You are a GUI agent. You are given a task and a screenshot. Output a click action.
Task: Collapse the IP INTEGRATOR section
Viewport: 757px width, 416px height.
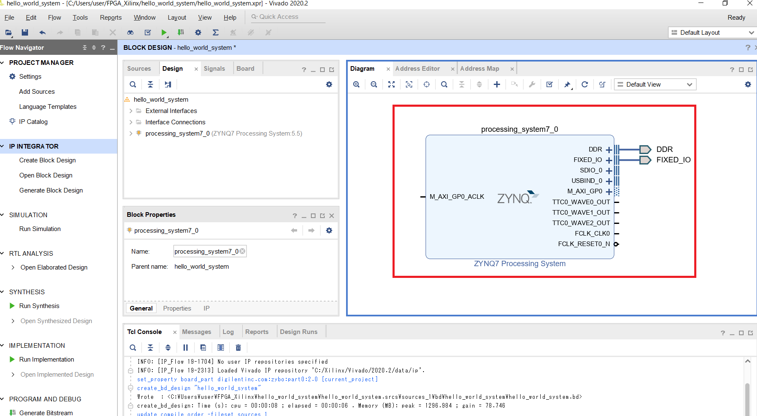click(3, 146)
